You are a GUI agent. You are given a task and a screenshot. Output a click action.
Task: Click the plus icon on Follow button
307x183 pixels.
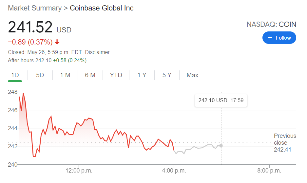(270, 38)
